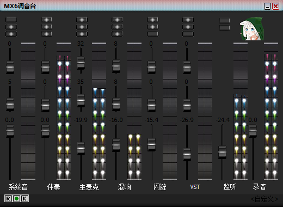This screenshot has width=283, height=207.
Task: Click the 伴奏 level meter display
Action: pos(64,111)
